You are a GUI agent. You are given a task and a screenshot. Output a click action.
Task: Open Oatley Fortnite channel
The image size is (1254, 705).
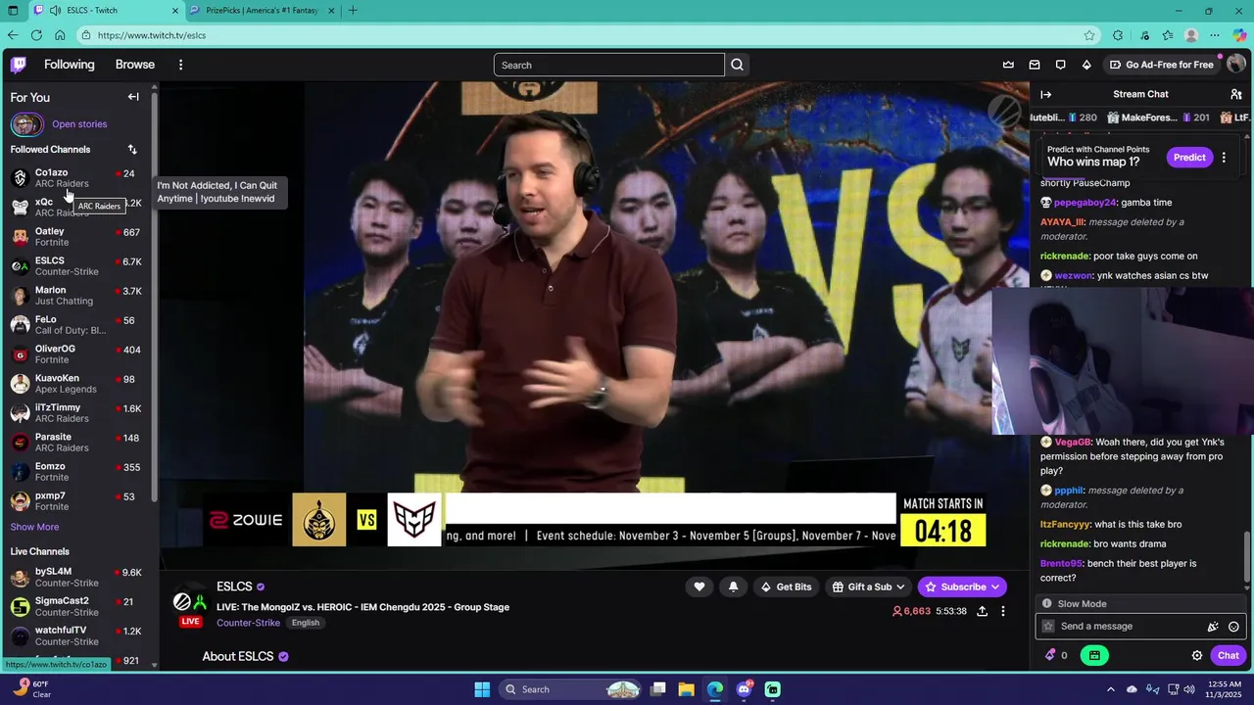pos(76,237)
